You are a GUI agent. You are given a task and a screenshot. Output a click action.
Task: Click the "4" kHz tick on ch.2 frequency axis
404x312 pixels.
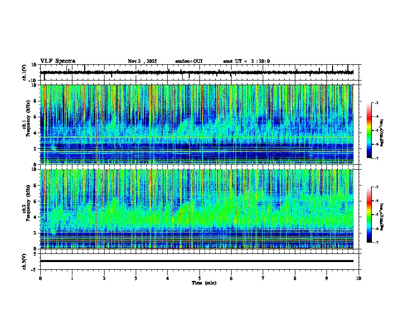pos(35,217)
